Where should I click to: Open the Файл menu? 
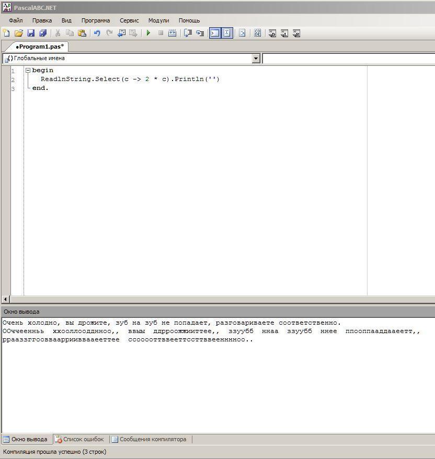point(16,20)
